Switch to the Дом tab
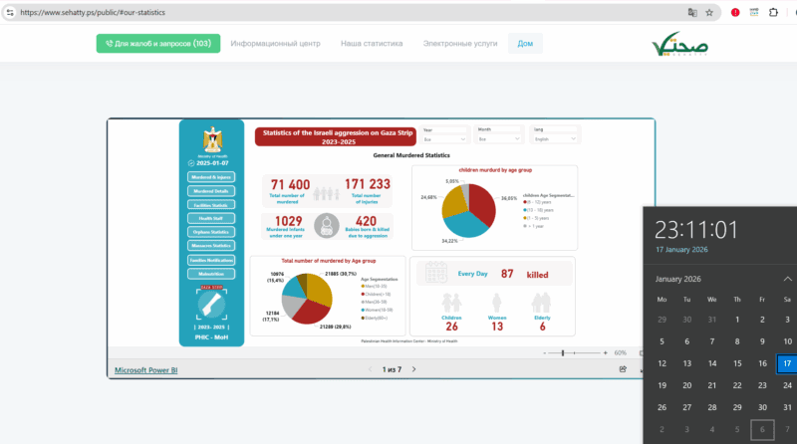Viewport: 797px width, 444px height. click(524, 44)
